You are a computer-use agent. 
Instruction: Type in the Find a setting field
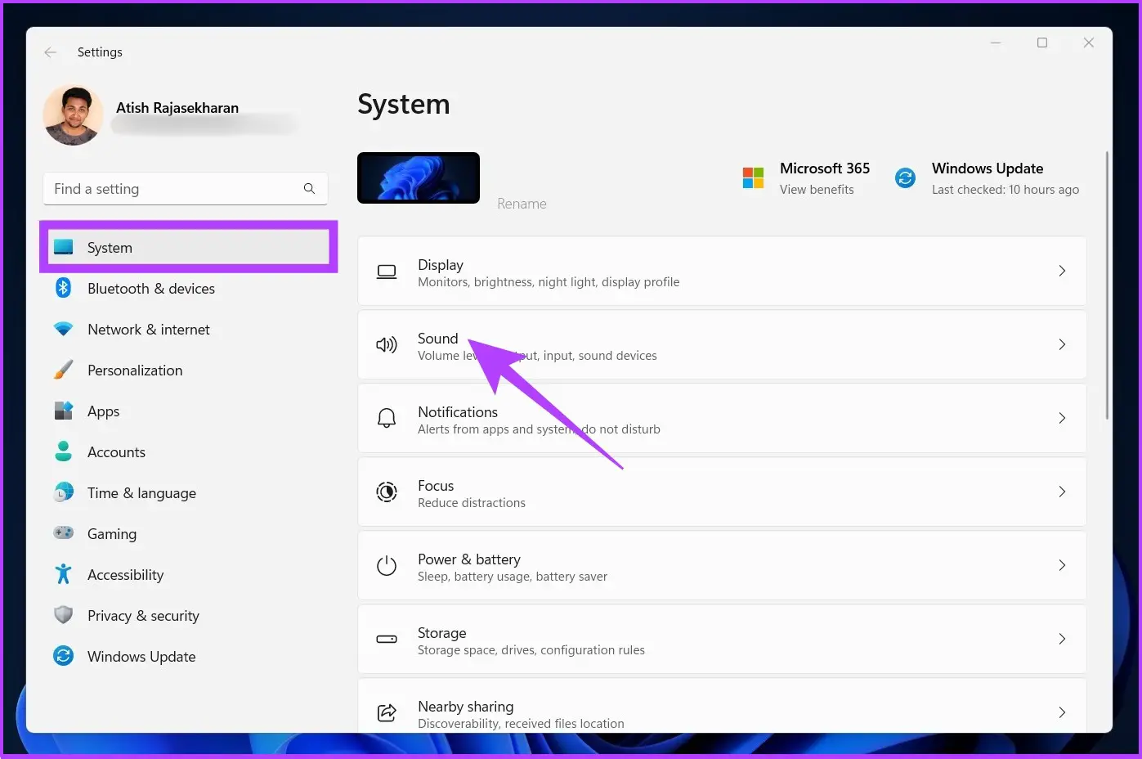point(172,189)
